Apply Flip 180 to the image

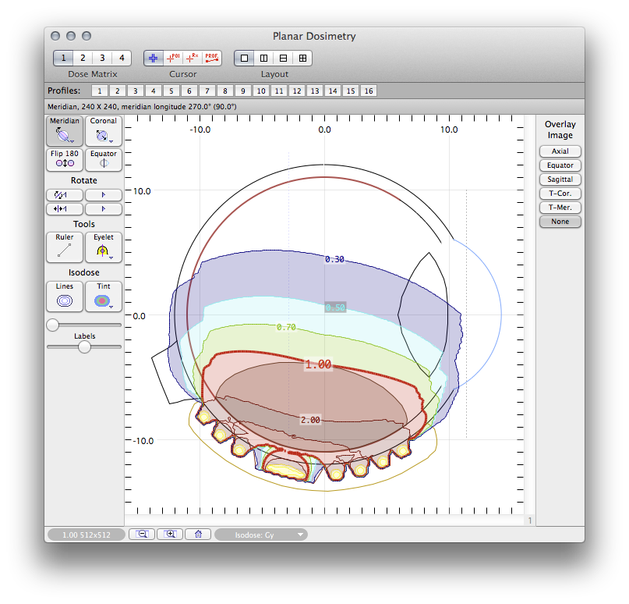click(65, 160)
